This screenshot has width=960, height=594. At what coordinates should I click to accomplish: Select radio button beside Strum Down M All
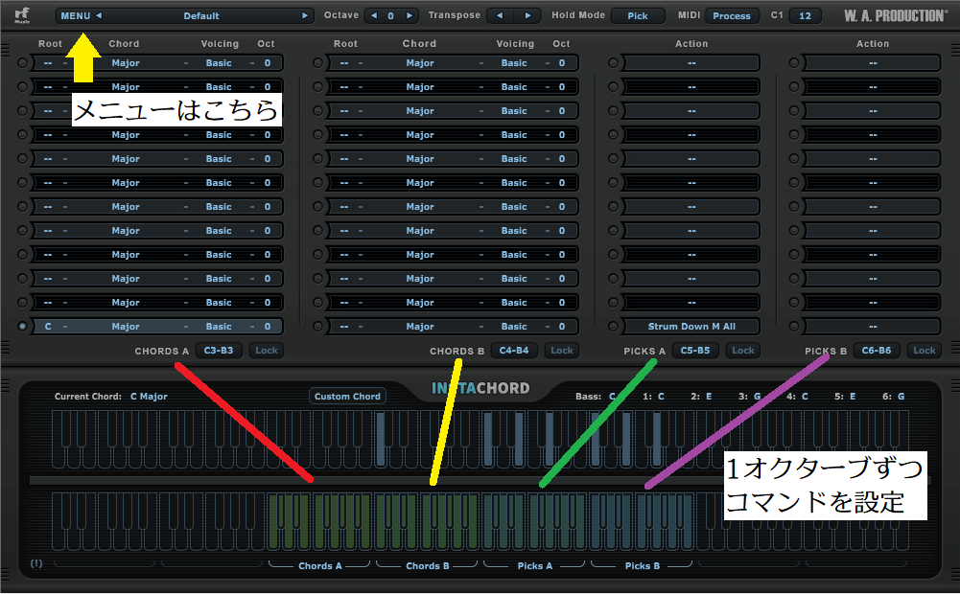click(613, 327)
